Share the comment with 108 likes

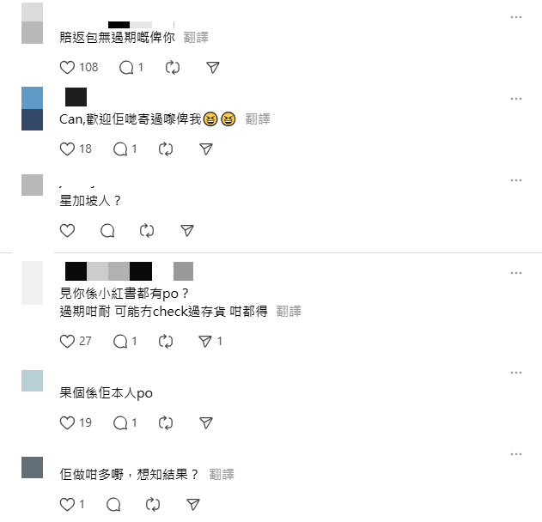coord(212,67)
